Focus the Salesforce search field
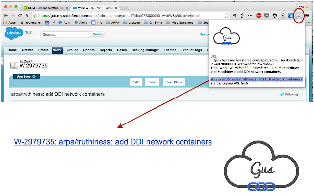314x196 pixels. 66,34
